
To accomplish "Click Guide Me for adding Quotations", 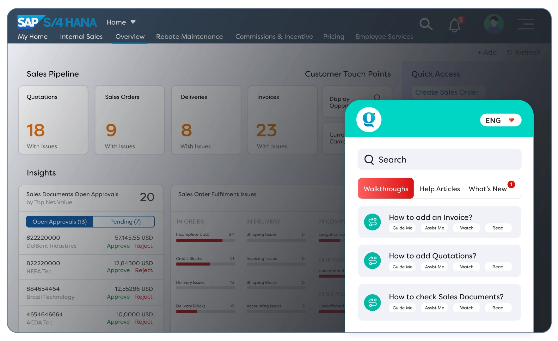I will pyautogui.click(x=402, y=267).
